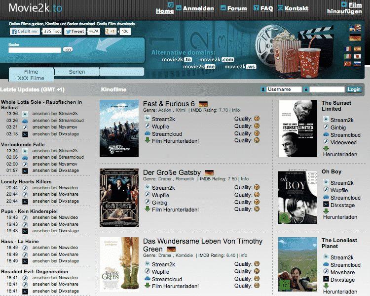This screenshot has height=296, width=370.
Task: Switch to the Serien tab
Action: [x=77, y=72]
